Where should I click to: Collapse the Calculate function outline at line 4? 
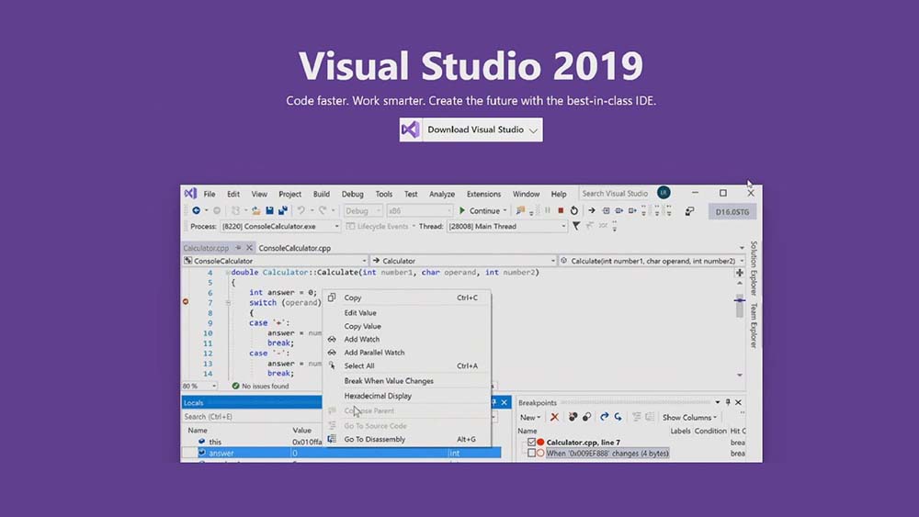(x=227, y=272)
